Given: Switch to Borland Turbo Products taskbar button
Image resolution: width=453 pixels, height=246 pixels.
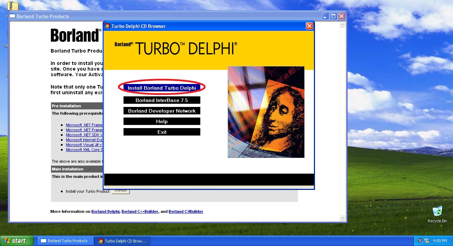Looking at the screenshot, I should 65,241.
